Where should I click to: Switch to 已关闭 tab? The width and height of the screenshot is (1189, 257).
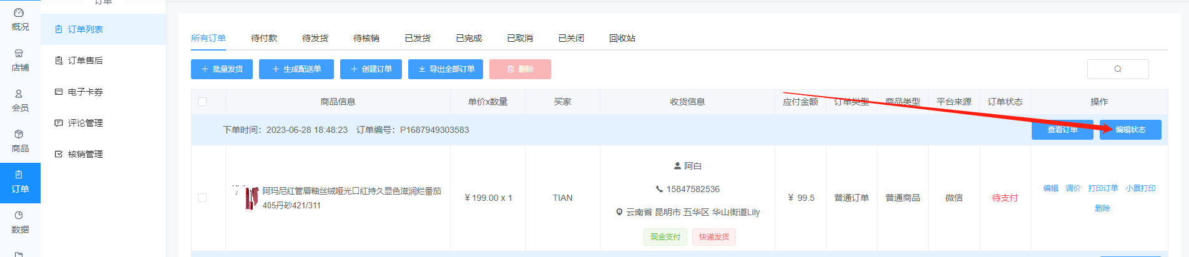pyautogui.click(x=571, y=38)
